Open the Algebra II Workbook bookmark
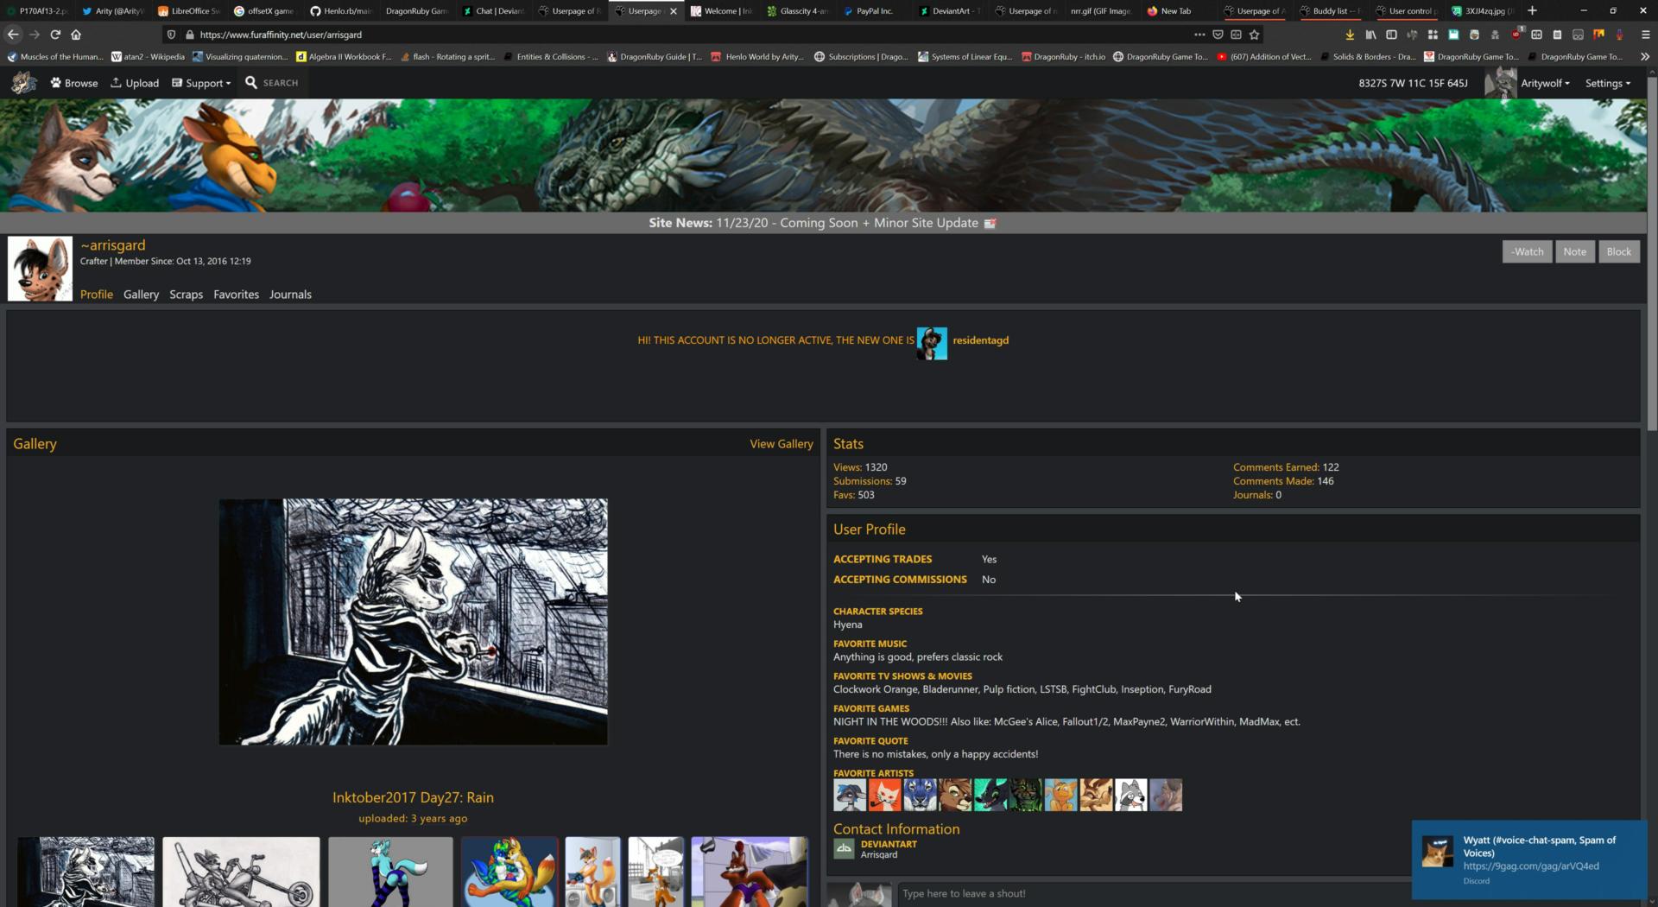Viewport: 1658px width, 907px height. click(343, 56)
